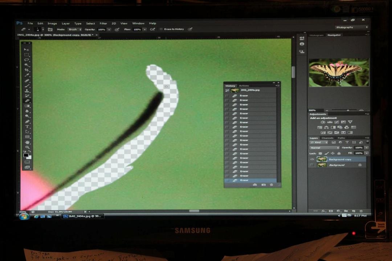Open the Kind layer filter dropdown
The image size is (392, 261).
tap(319, 142)
